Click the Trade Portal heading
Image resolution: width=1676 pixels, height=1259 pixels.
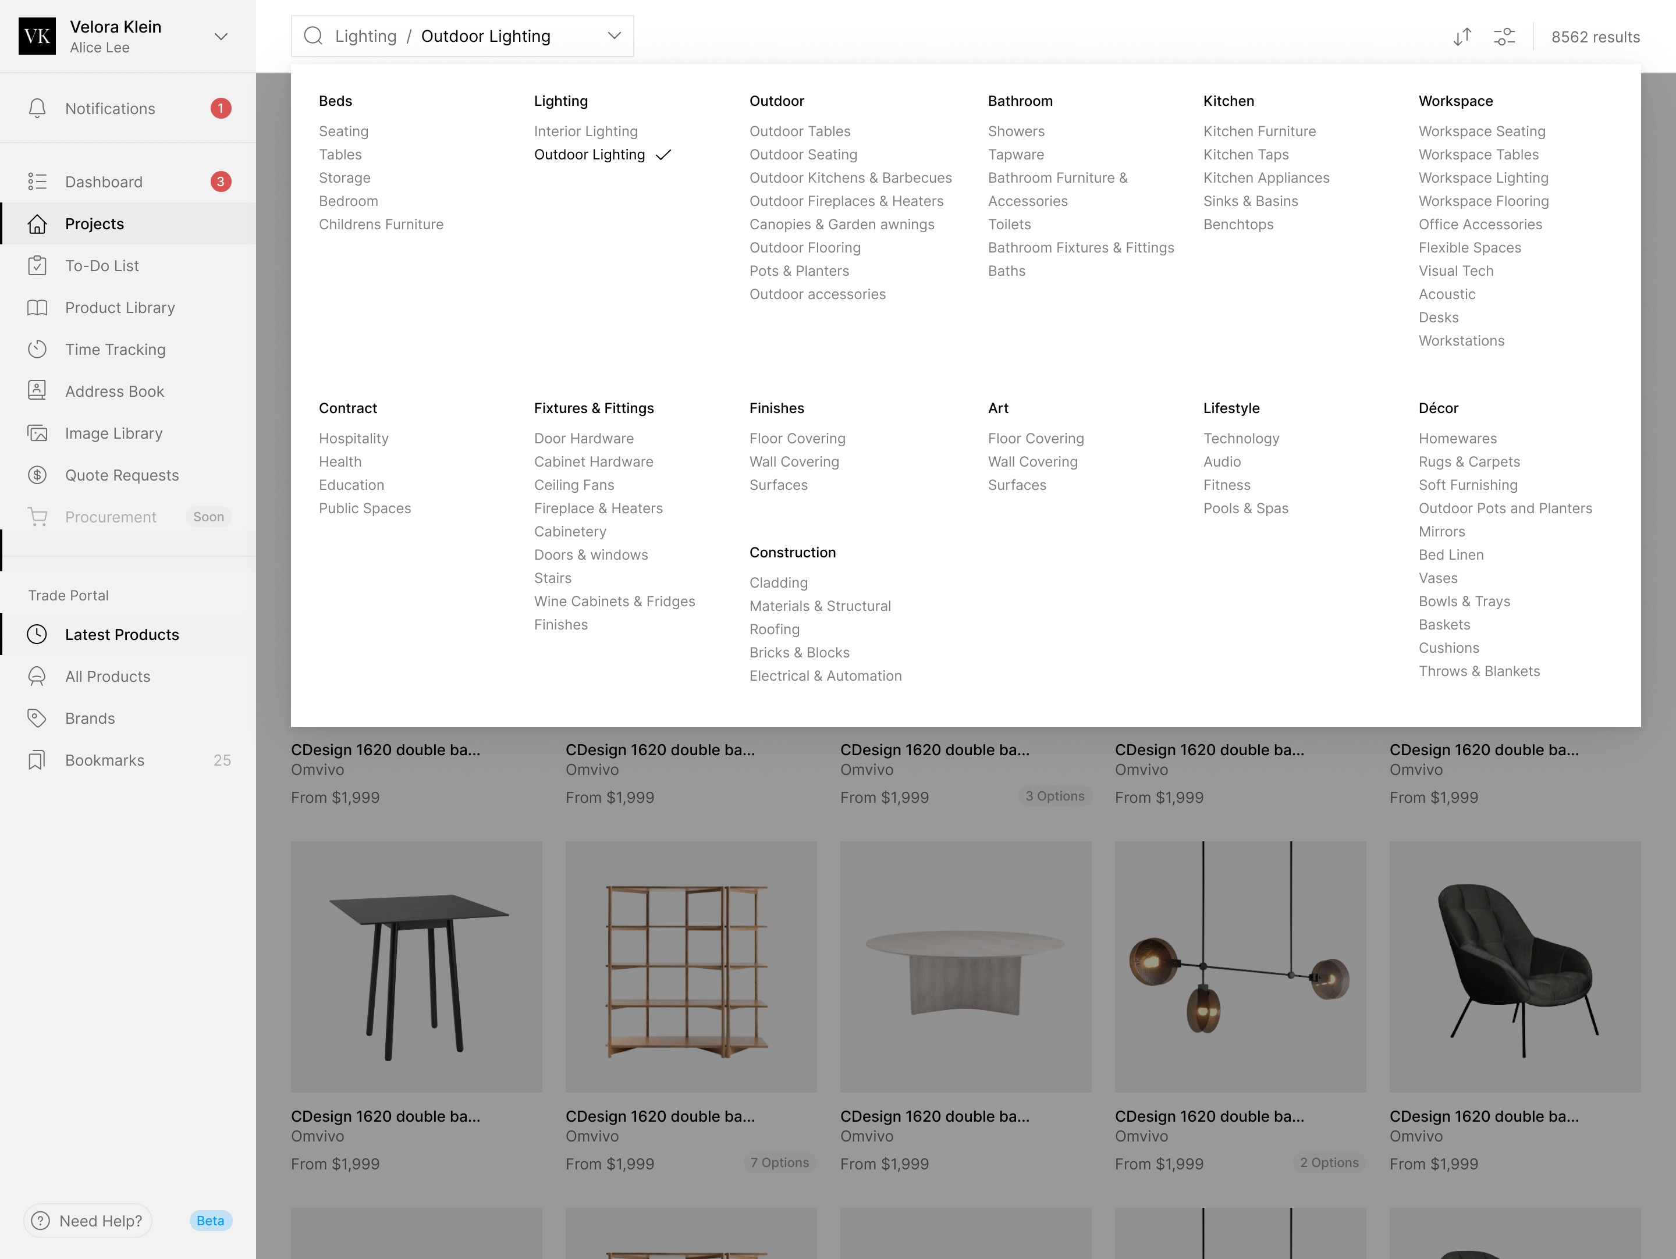click(x=68, y=595)
